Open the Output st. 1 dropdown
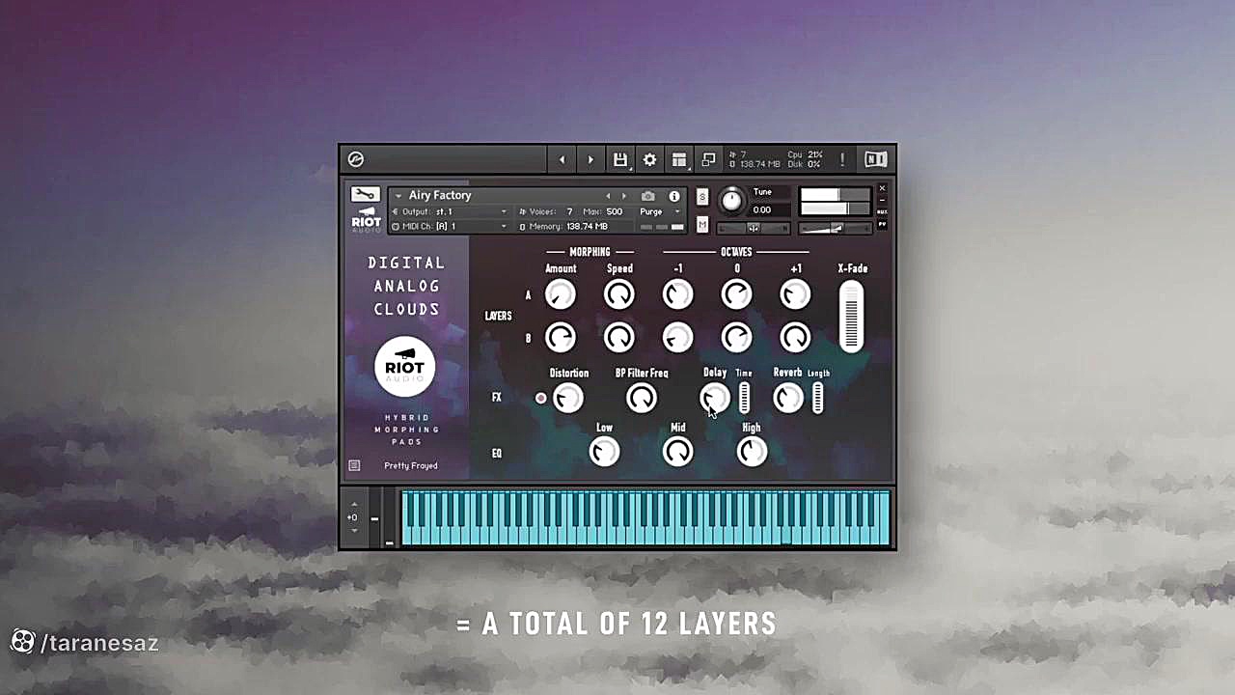1235x695 pixels. click(449, 211)
